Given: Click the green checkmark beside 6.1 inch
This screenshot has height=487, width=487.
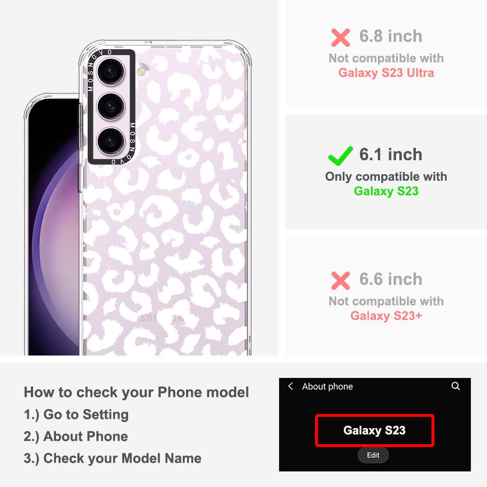Looking at the screenshot, I should point(340,156).
